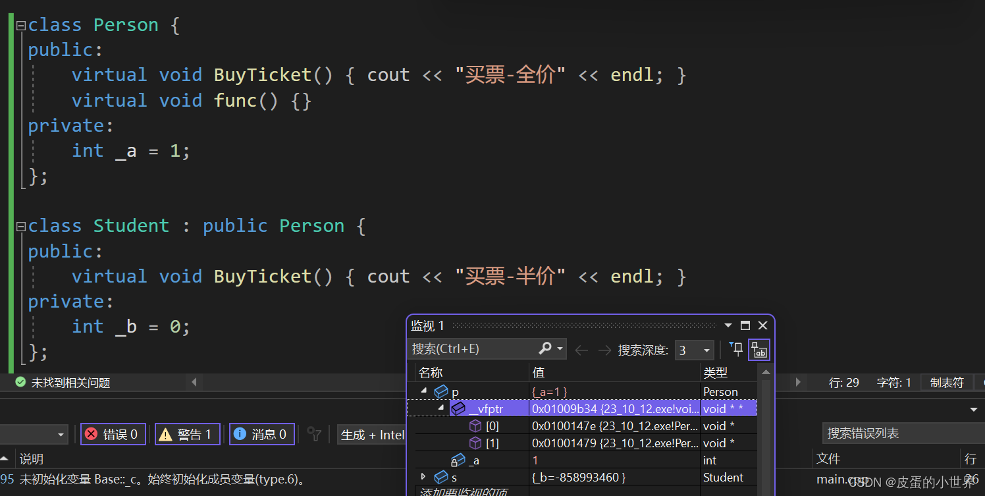This screenshot has height=496, width=985.
Task: Click the main.cpp file cell in the error list
Action: pos(842,480)
